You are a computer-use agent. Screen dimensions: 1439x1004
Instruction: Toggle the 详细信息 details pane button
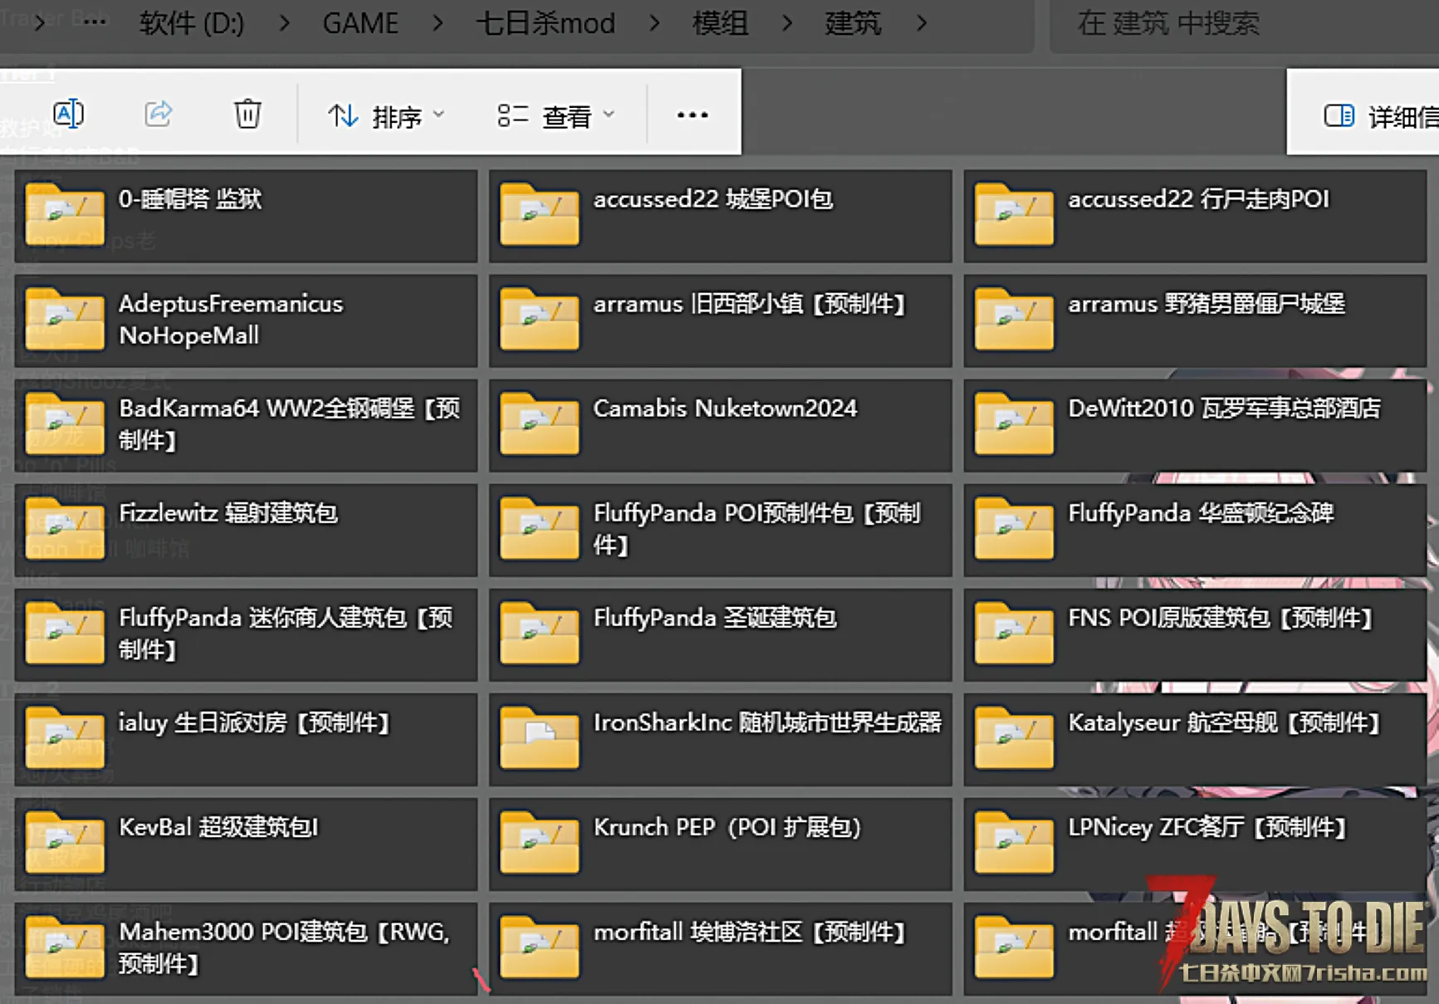[1381, 116]
